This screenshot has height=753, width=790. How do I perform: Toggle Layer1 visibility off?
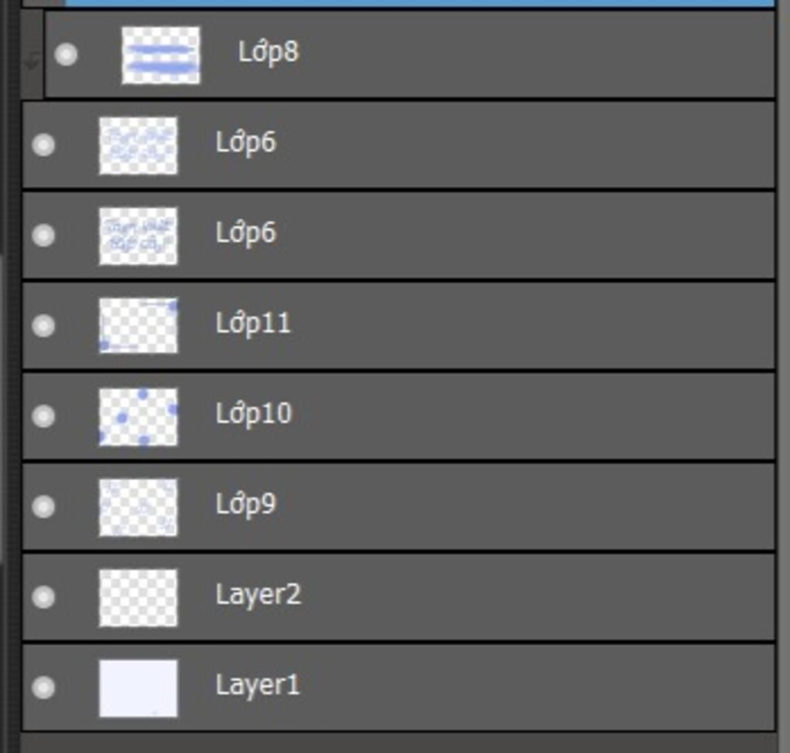click(x=43, y=687)
